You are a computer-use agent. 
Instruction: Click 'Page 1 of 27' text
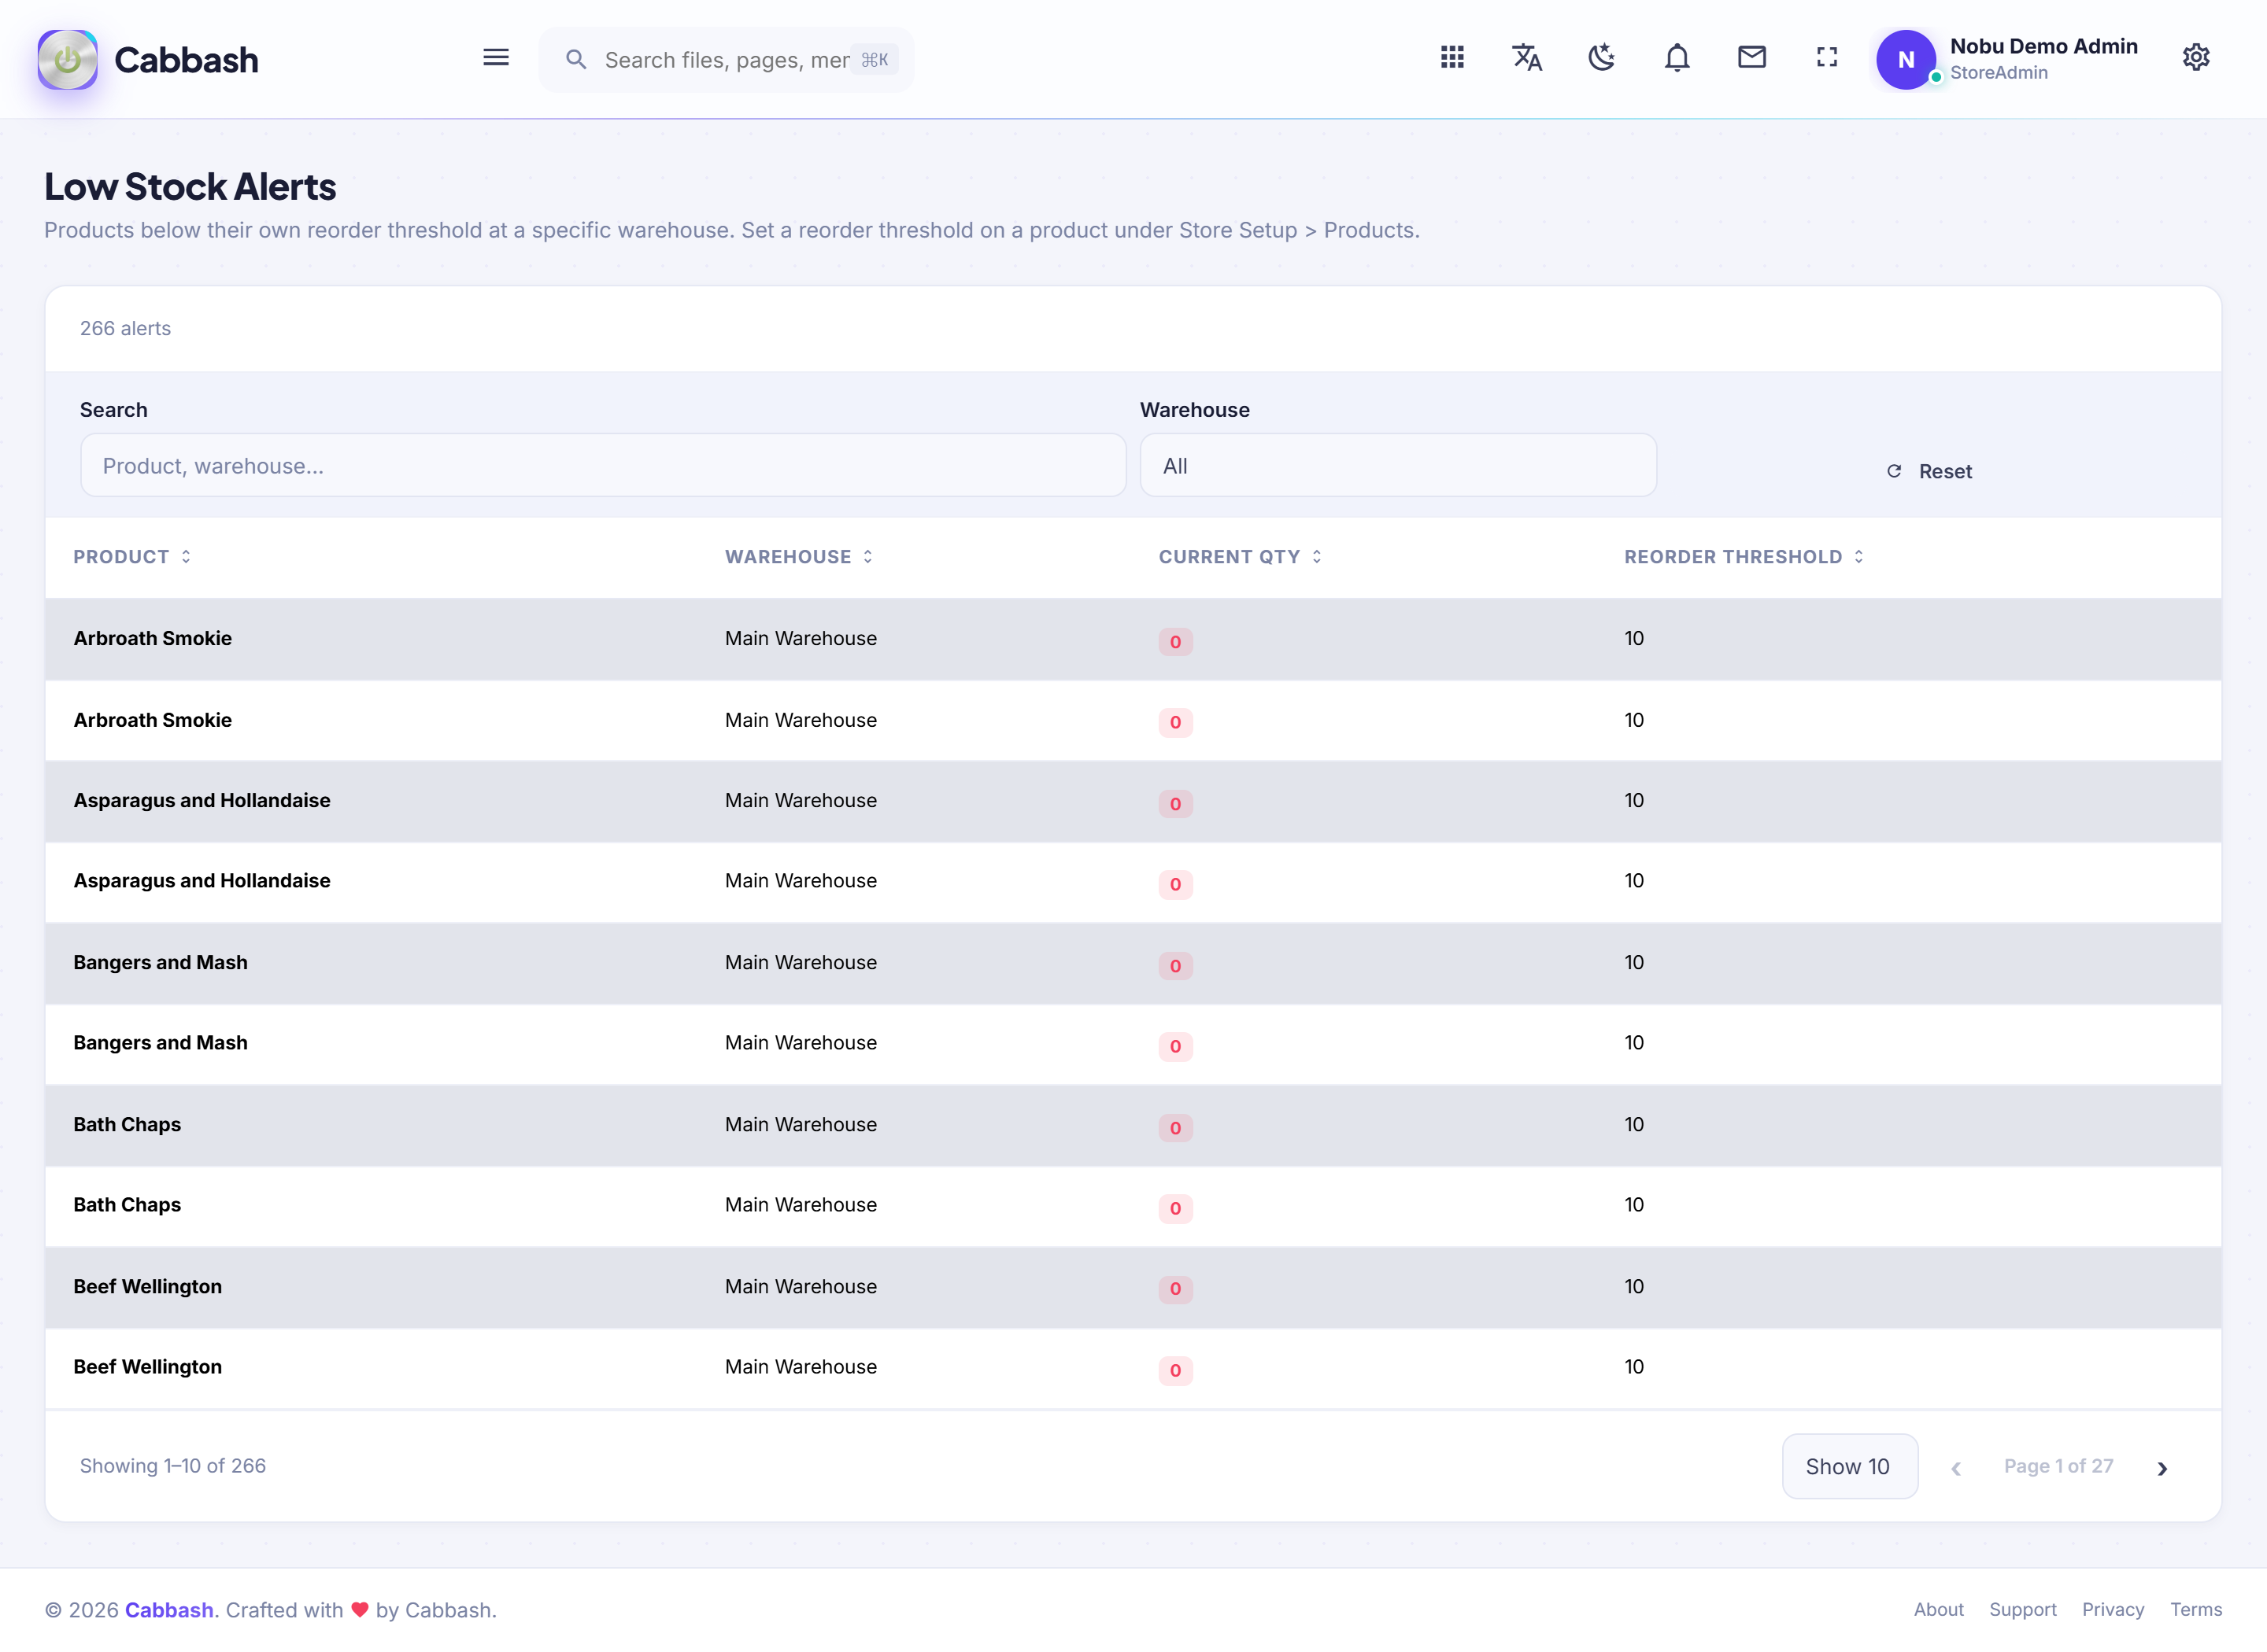(2058, 1466)
